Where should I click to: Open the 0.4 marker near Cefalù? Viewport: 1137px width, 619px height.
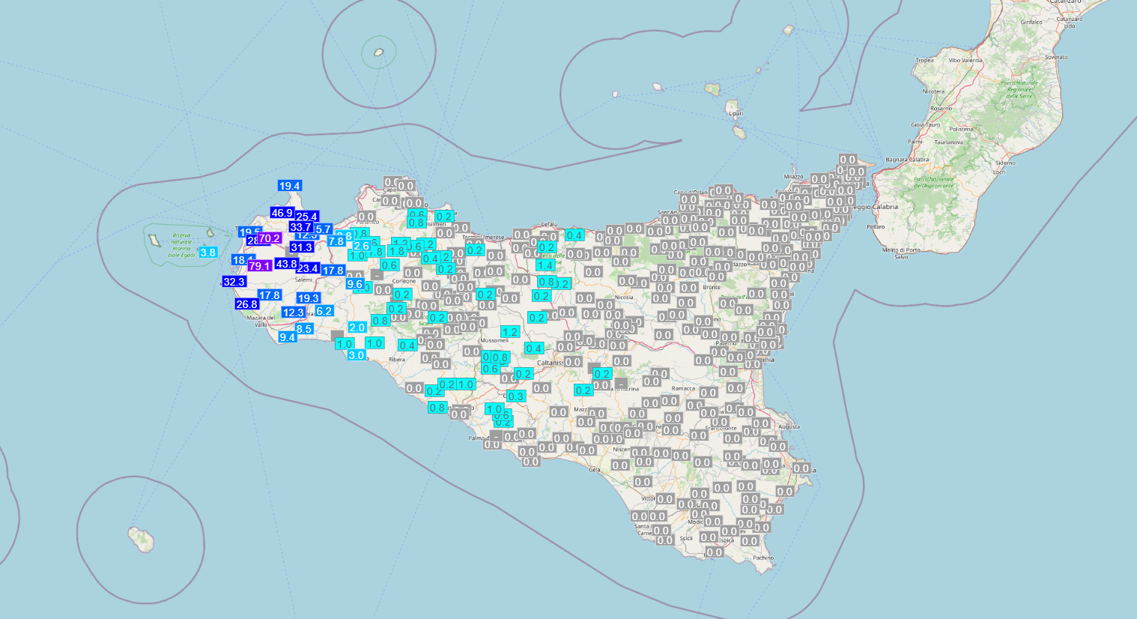point(574,235)
